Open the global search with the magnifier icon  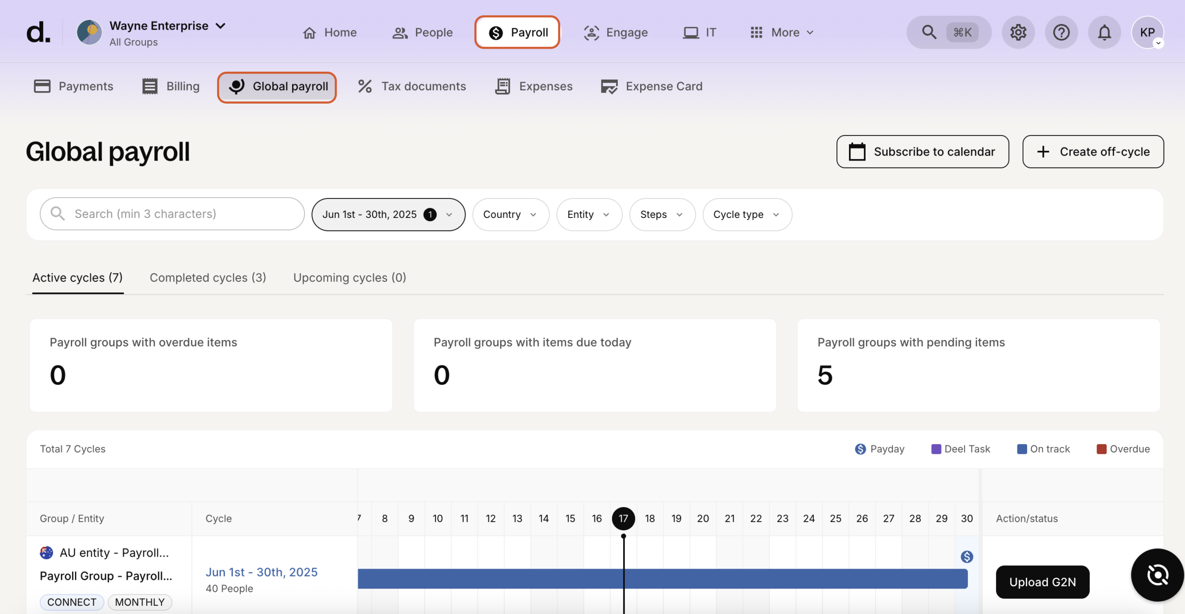pyautogui.click(x=929, y=32)
